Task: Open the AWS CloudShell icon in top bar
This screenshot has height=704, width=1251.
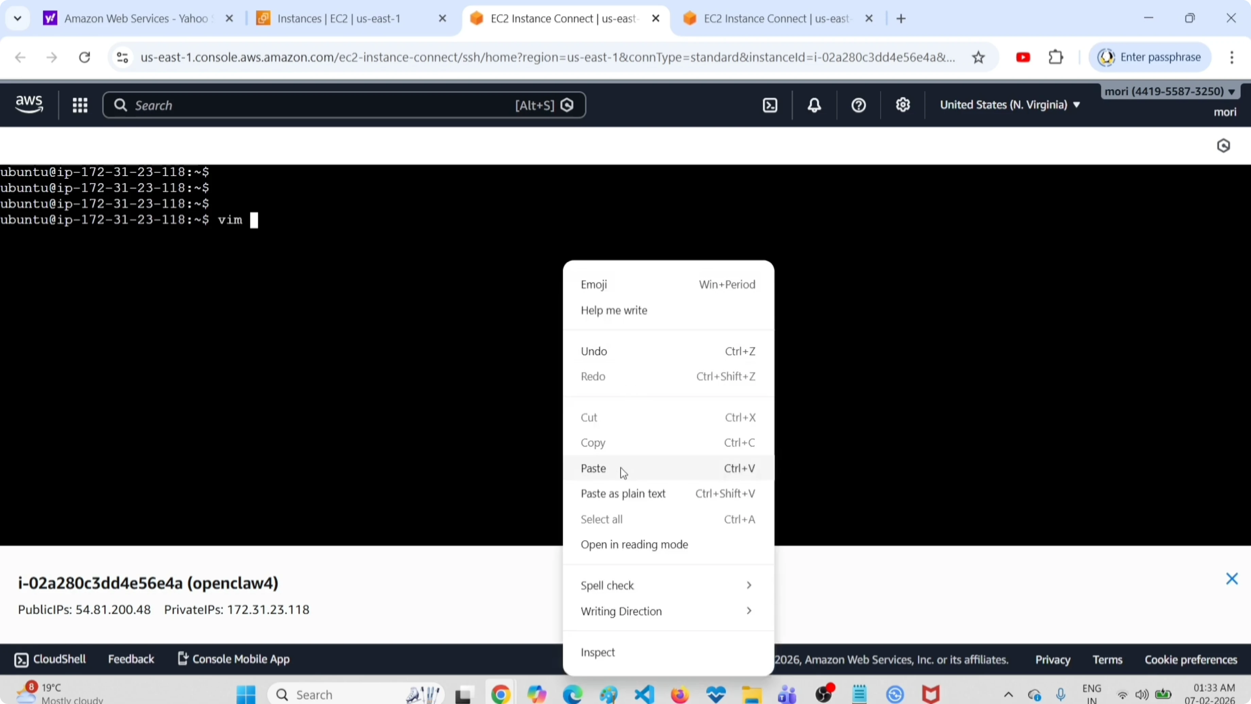Action: pyautogui.click(x=770, y=105)
